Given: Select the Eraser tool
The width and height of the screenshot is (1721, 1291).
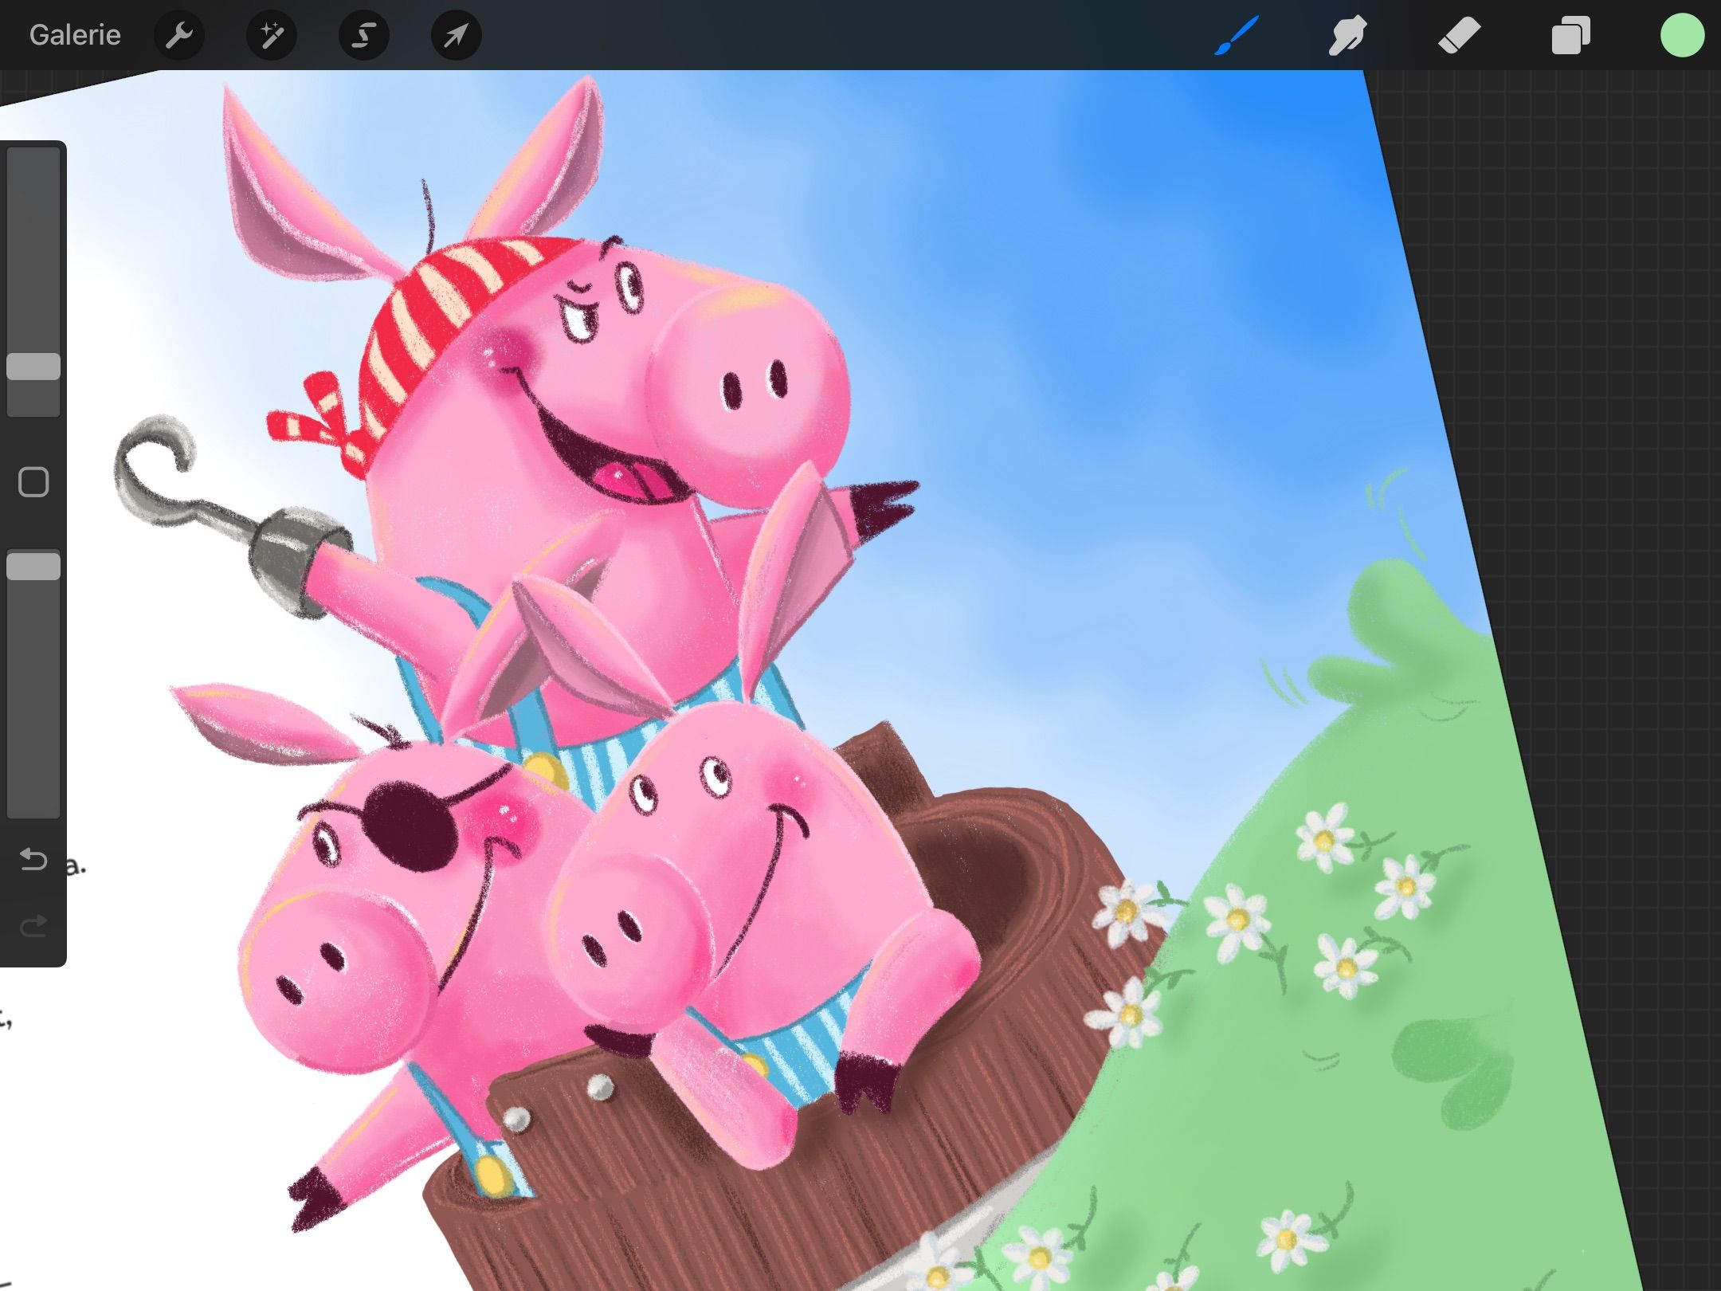Looking at the screenshot, I should [x=1459, y=35].
